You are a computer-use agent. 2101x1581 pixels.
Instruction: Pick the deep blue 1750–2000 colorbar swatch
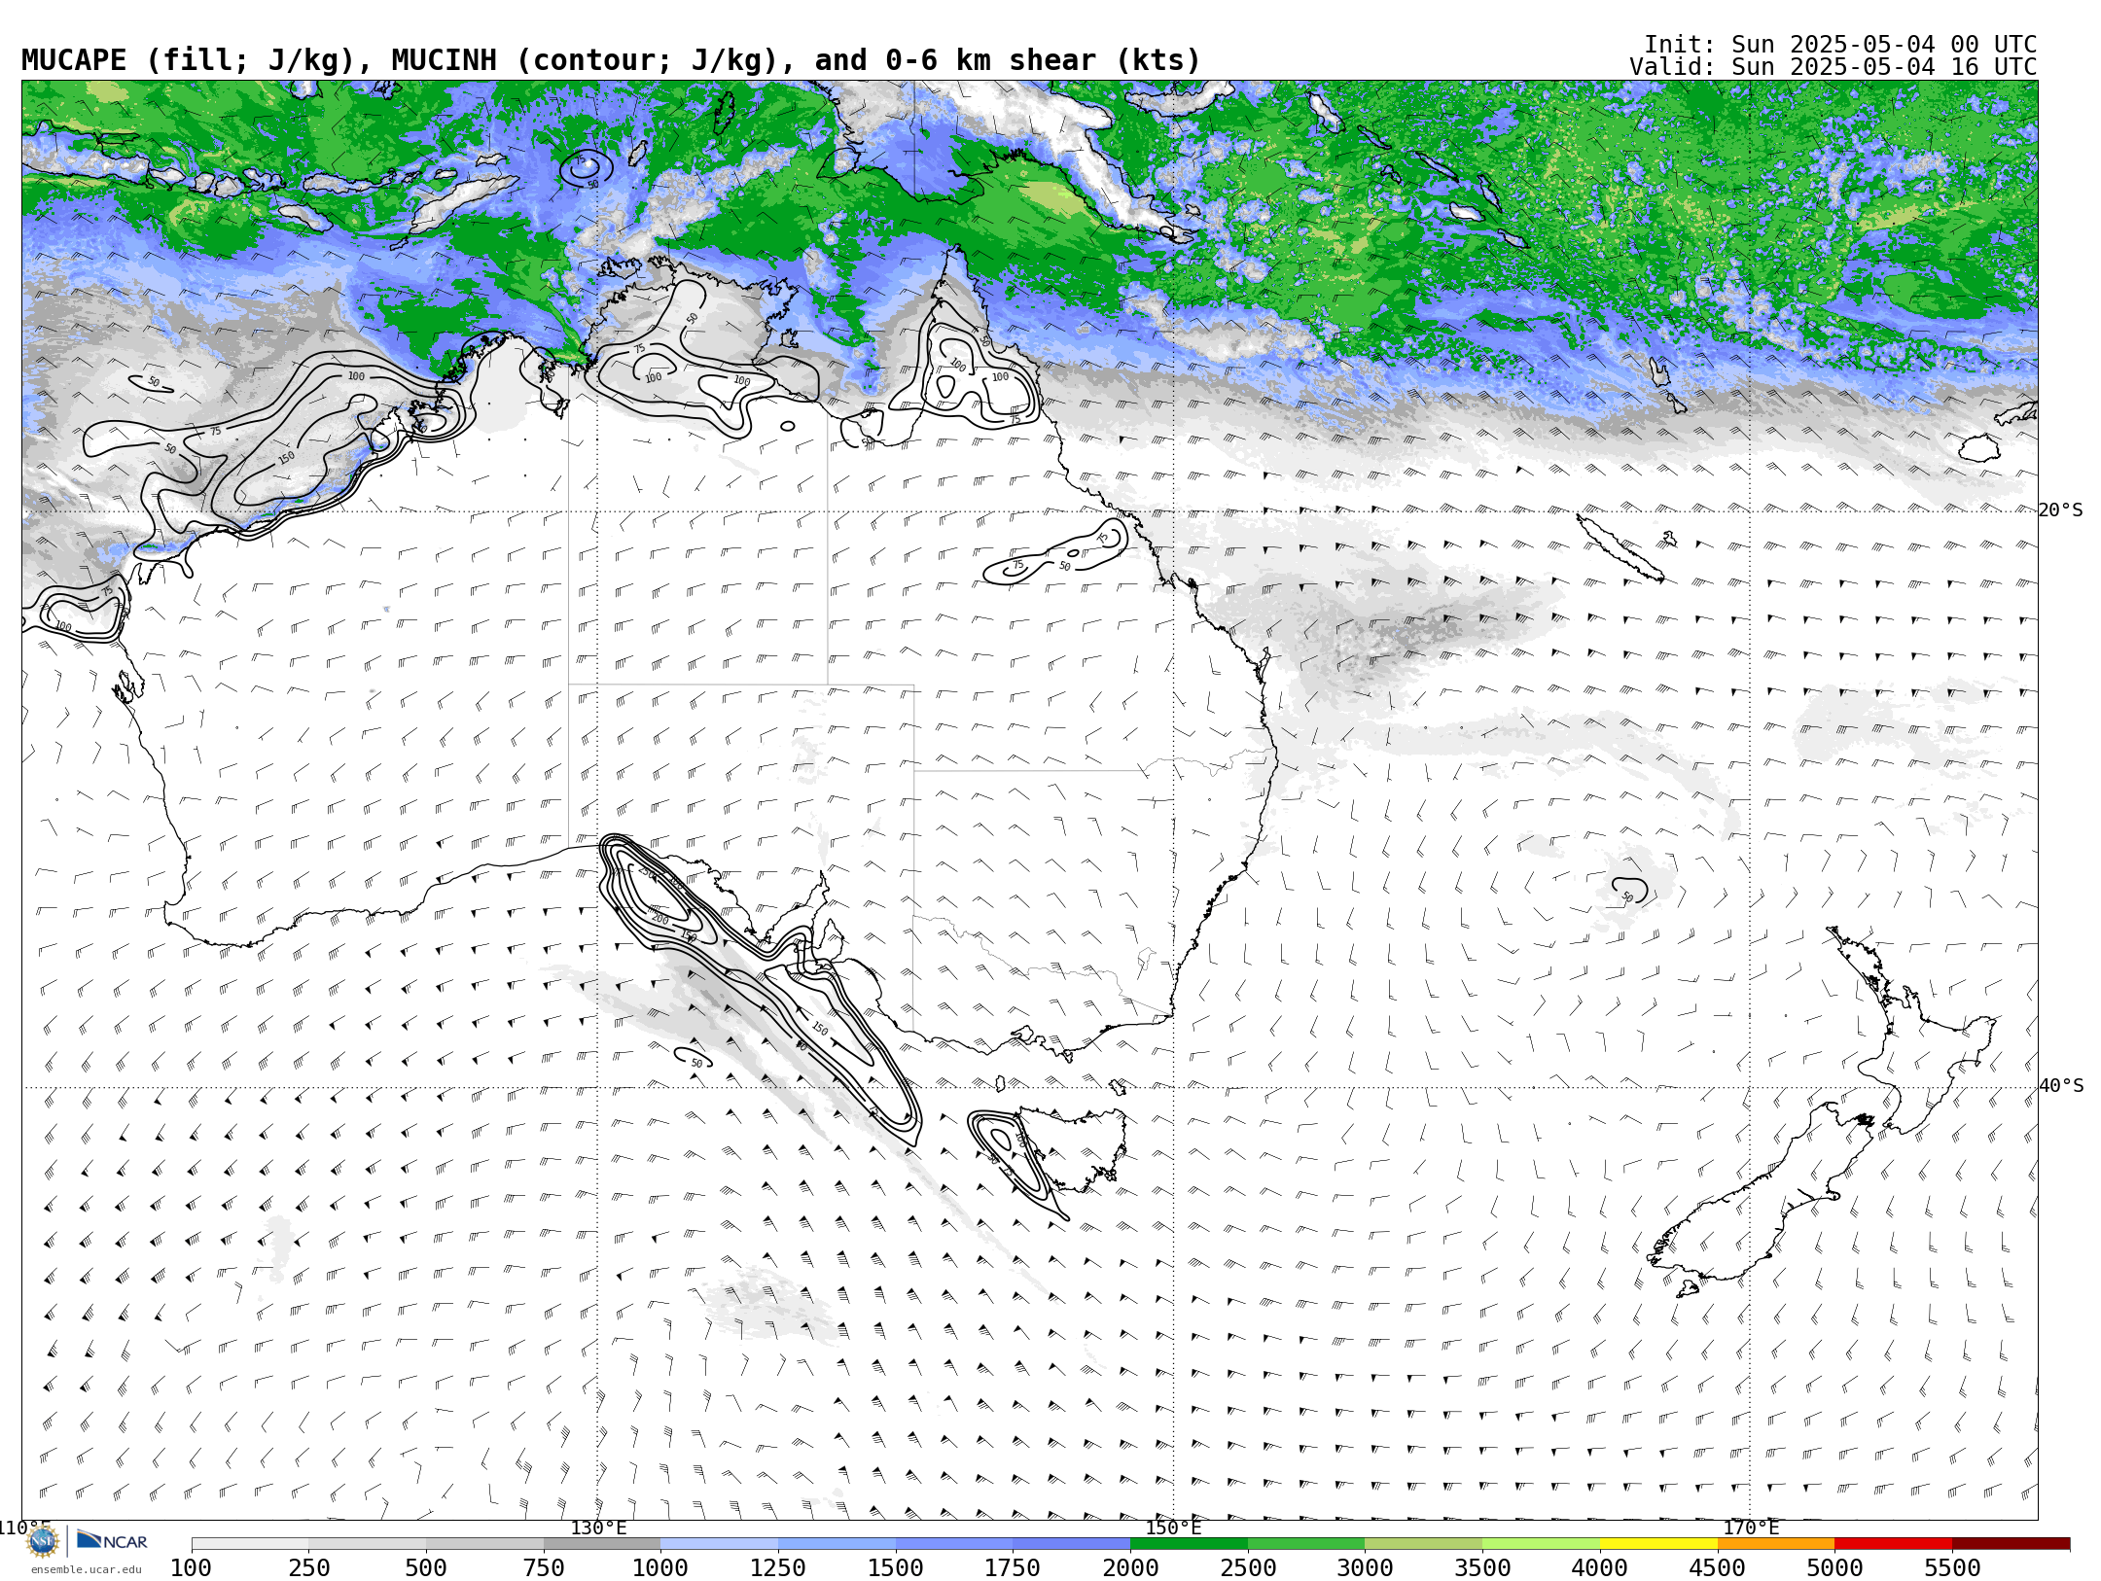1072,1544
